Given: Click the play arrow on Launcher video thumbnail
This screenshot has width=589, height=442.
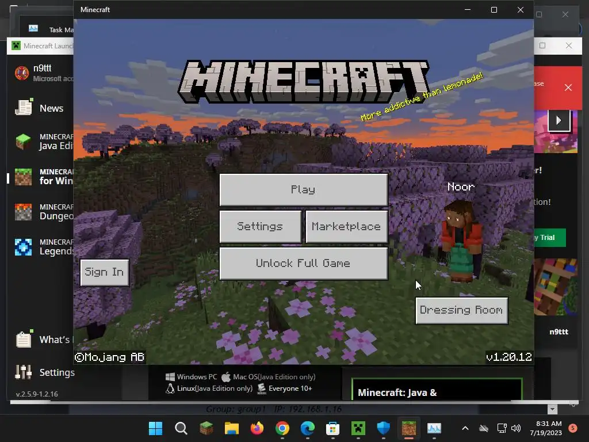Looking at the screenshot, I should click(x=559, y=120).
